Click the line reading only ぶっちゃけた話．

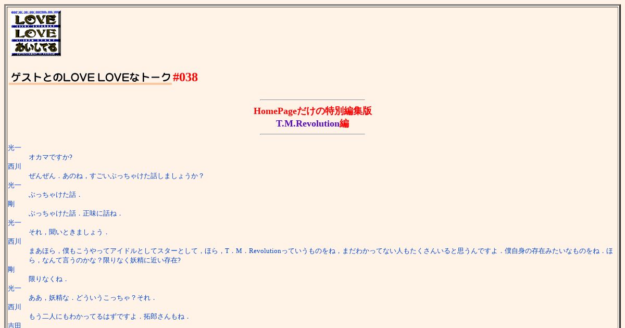(55, 195)
